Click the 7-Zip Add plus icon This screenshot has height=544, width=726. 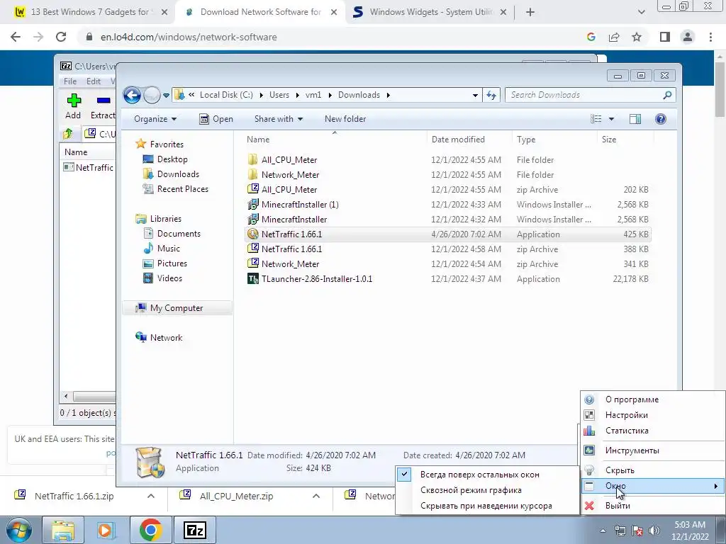pyautogui.click(x=74, y=100)
